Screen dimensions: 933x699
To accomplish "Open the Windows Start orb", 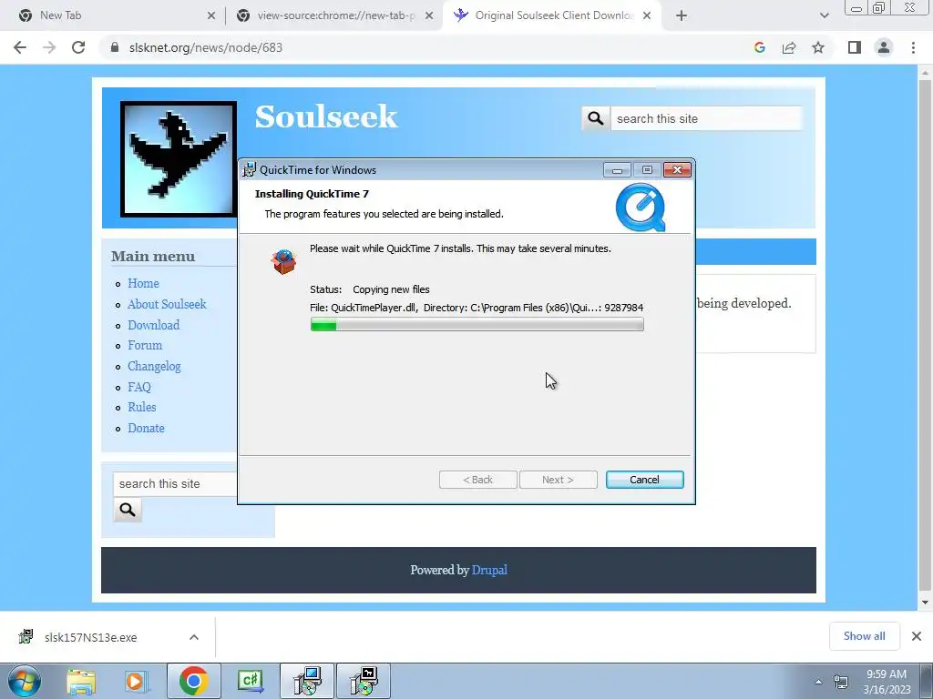I will [25, 681].
